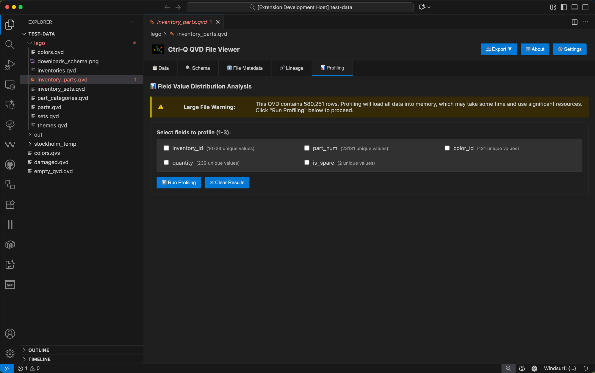Image resolution: width=595 pixels, height=373 pixels.
Task: Open Remote Explorer icon
Action: click(x=10, y=85)
